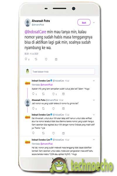Retweet Ahwansah's reply about nomor wa
The height and width of the screenshot is (176, 117).
(43, 109)
